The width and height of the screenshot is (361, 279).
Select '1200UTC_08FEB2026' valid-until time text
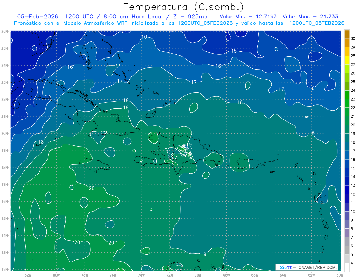click(317, 23)
